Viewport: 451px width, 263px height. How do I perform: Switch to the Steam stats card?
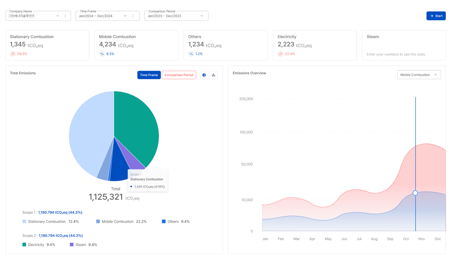pyautogui.click(x=404, y=45)
